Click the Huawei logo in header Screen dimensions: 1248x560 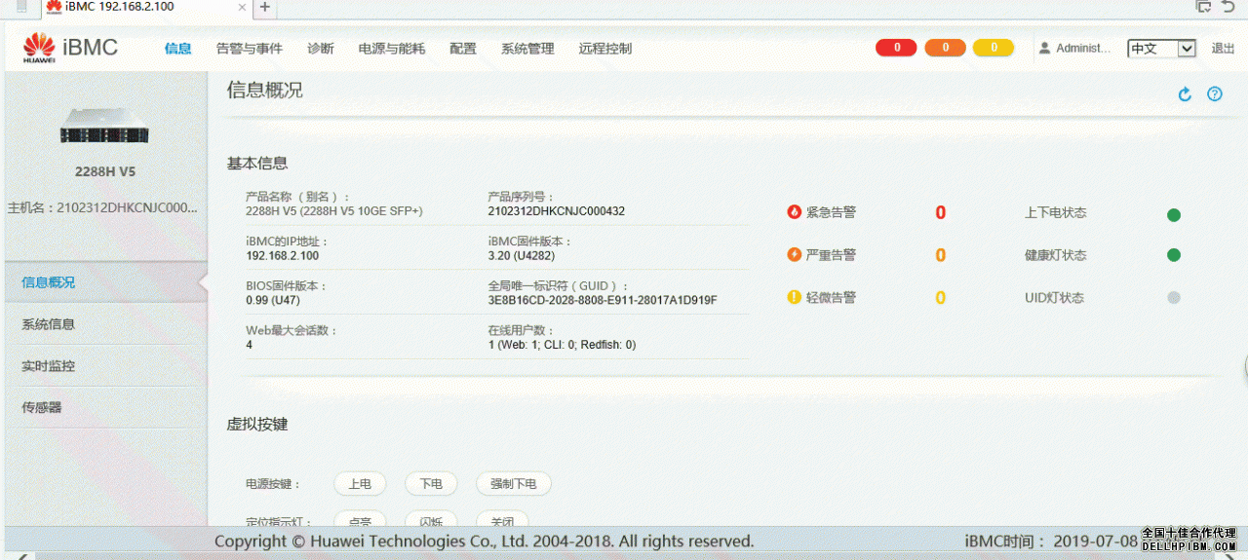[x=39, y=47]
